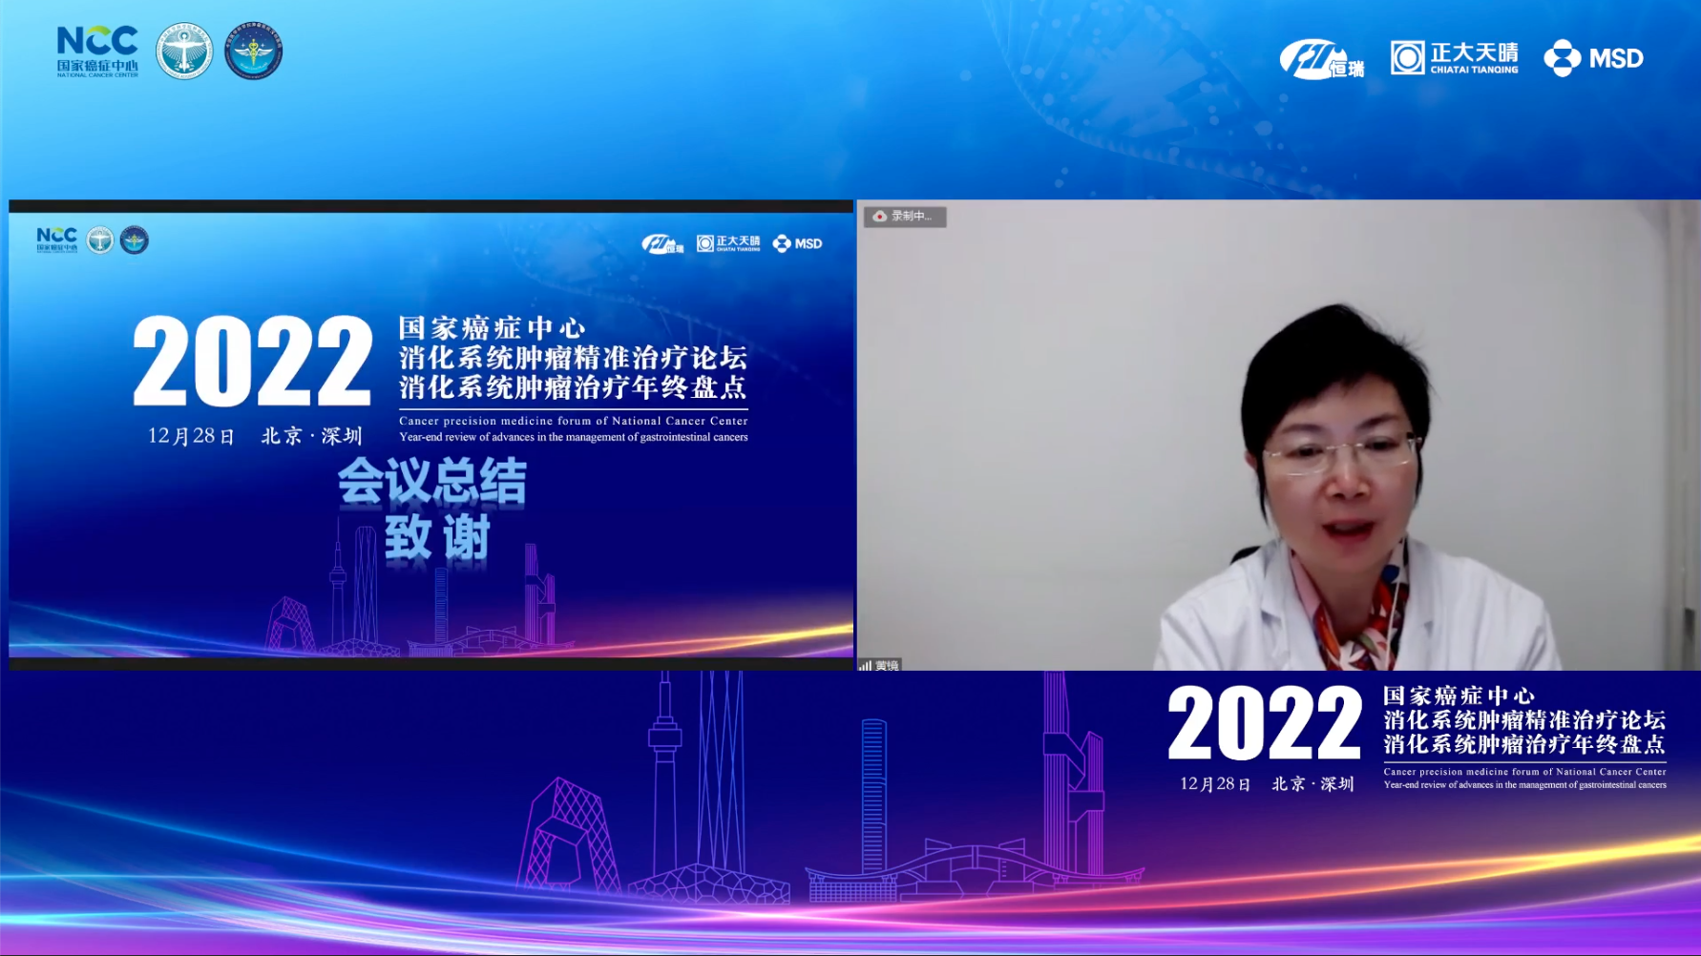Click the Chiatai Tianqing logo in top banner
Viewport: 1701px width, 956px height.
tap(1454, 58)
